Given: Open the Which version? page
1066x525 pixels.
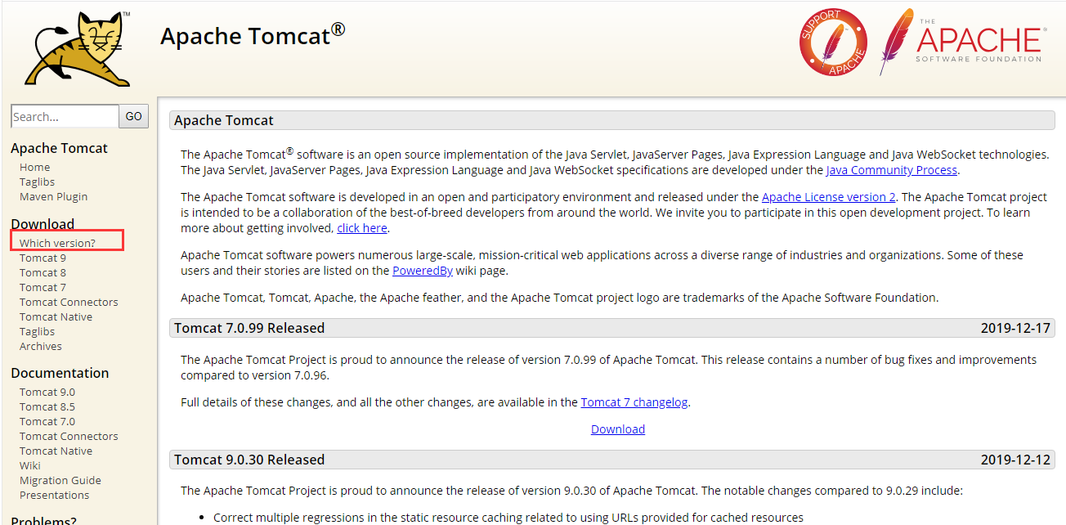Looking at the screenshot, I should click(x=56, y=242).
